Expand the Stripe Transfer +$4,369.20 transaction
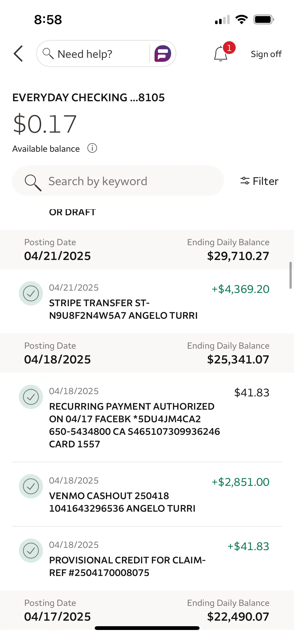Image resolution: width=294 pixels, height=636 pixels. 151,303
